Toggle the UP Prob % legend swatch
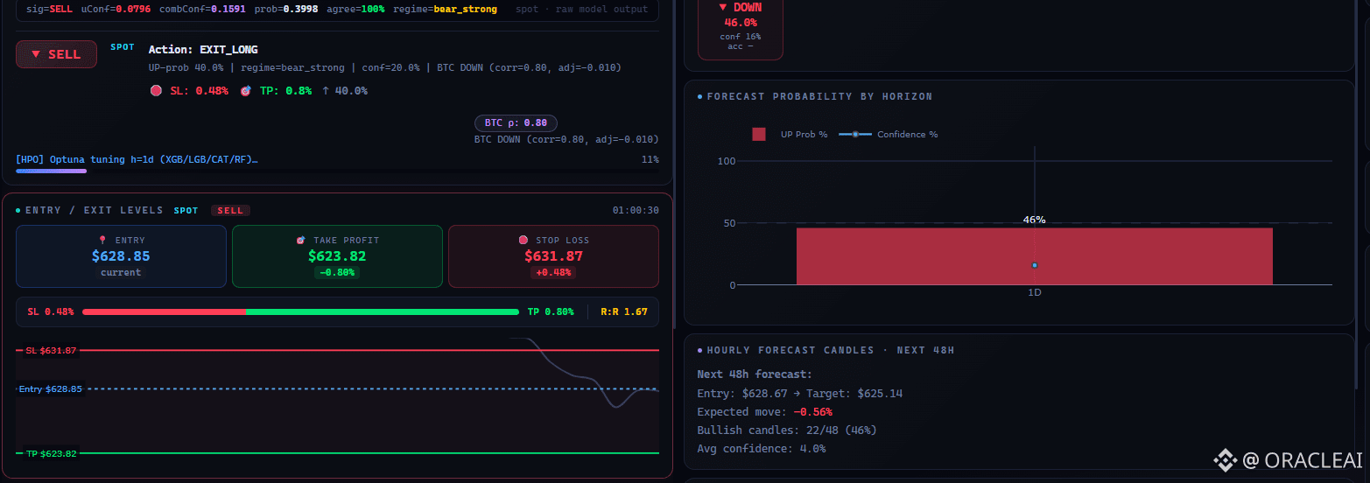This screenshot has height=483, width=1370. pyautogui.click(x=759, y=134)
